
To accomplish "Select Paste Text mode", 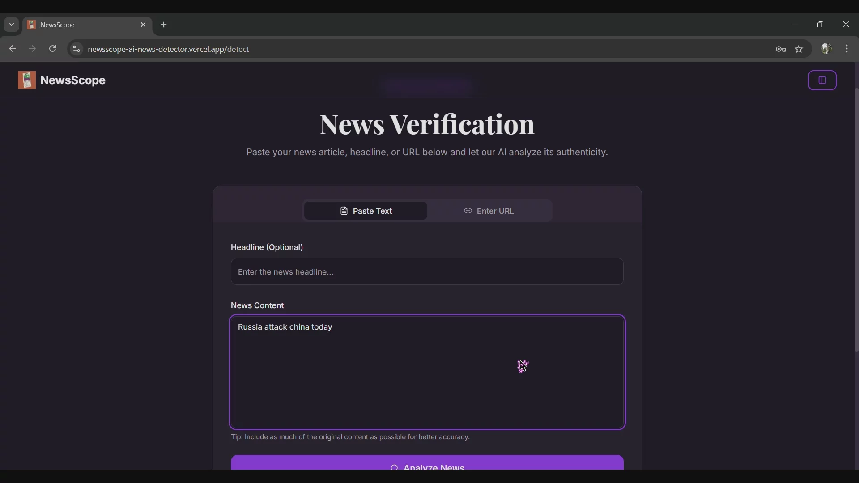I will pyautogui.click(x=365, y=211).
